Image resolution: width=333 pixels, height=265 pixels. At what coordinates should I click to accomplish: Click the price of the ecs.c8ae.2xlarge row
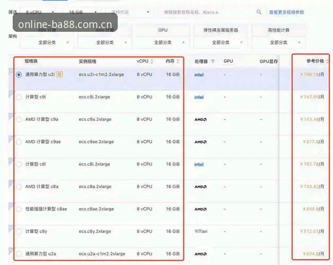click(313, 209)
